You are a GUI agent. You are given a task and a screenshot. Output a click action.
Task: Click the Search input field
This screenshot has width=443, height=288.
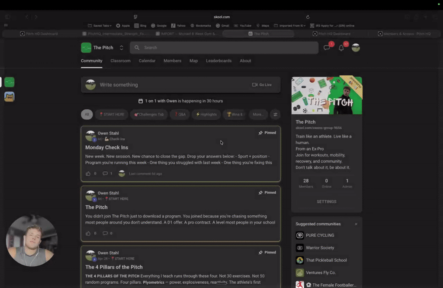click(x=224, y=48)
